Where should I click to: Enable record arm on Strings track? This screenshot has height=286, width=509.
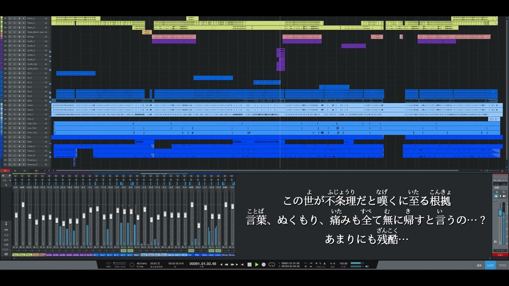point(19,37)
